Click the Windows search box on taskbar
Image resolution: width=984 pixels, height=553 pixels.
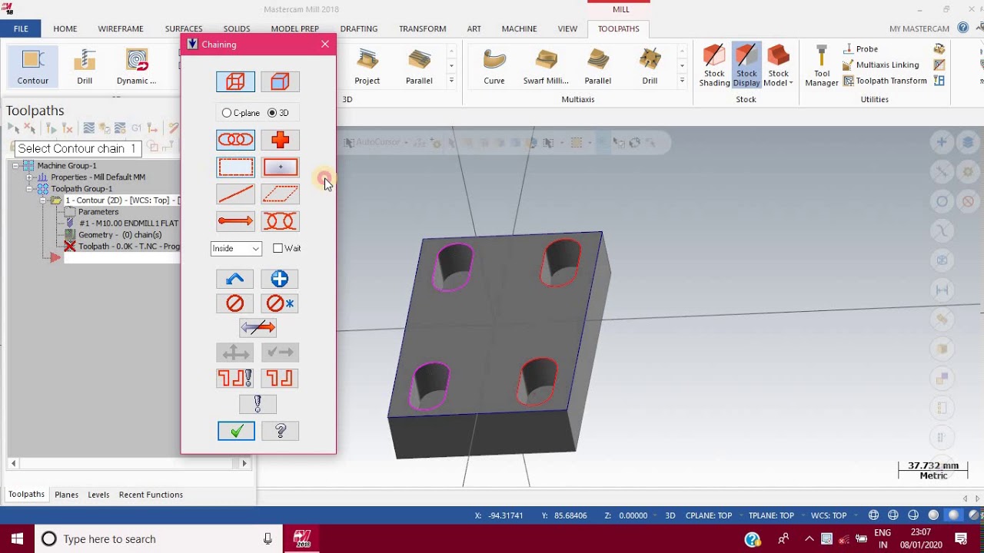[158, 539]
